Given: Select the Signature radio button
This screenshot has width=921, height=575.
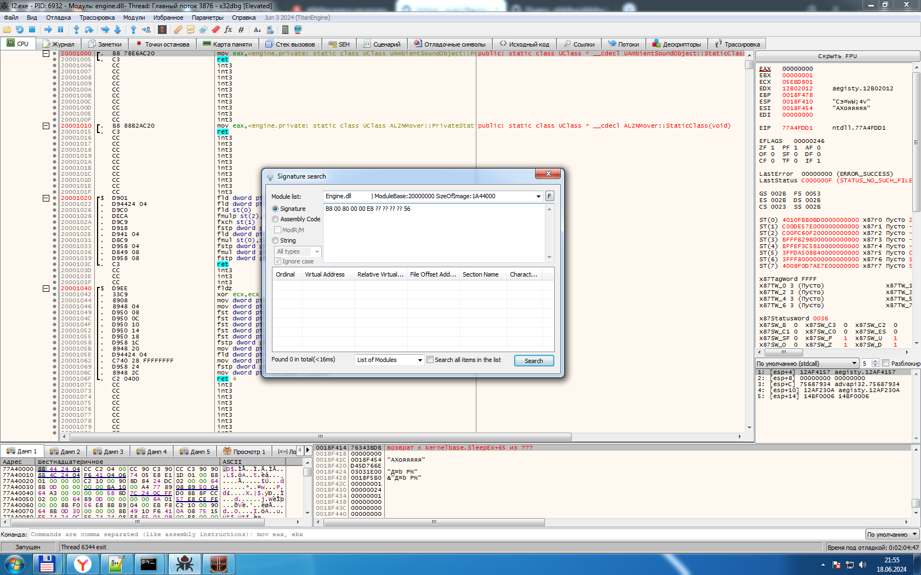Looking at the screenshot, I should [x=275, y=209].
